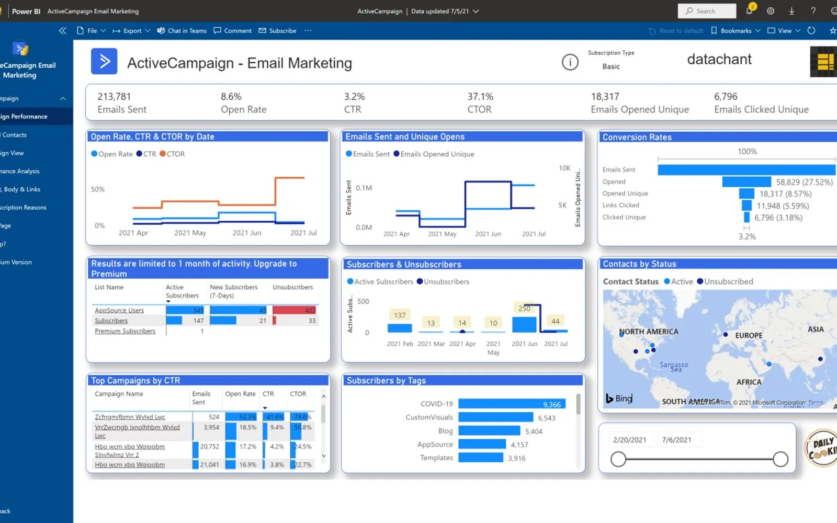
Task: Click Reset to default
Action: point(676,31)
